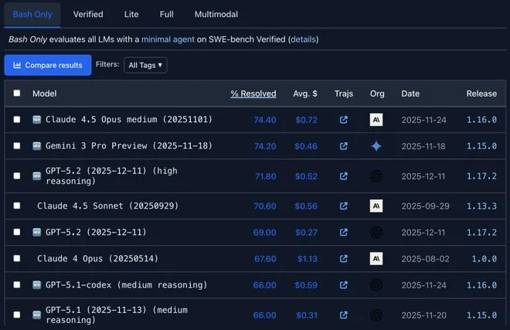Check the select-all checkbox in table header
The width and height of the screenshot is (510, 330).
click(17, 94)
